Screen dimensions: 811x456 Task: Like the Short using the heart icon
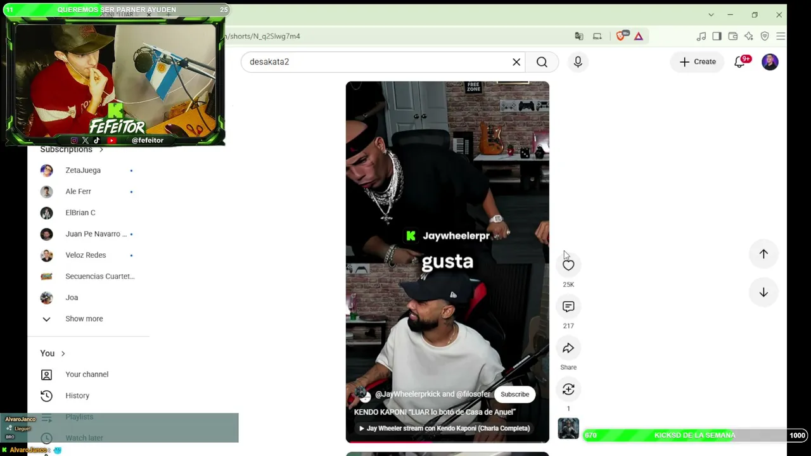coord(568,265)
